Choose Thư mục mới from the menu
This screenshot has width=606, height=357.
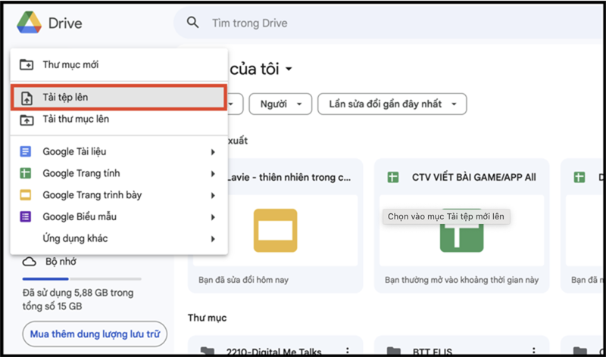70,65
